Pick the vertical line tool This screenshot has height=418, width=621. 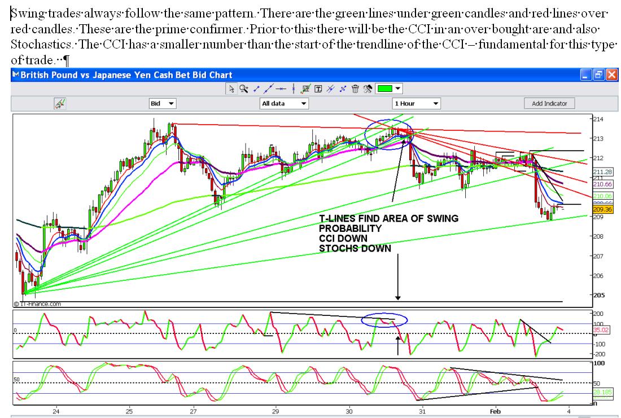(294, 89)
